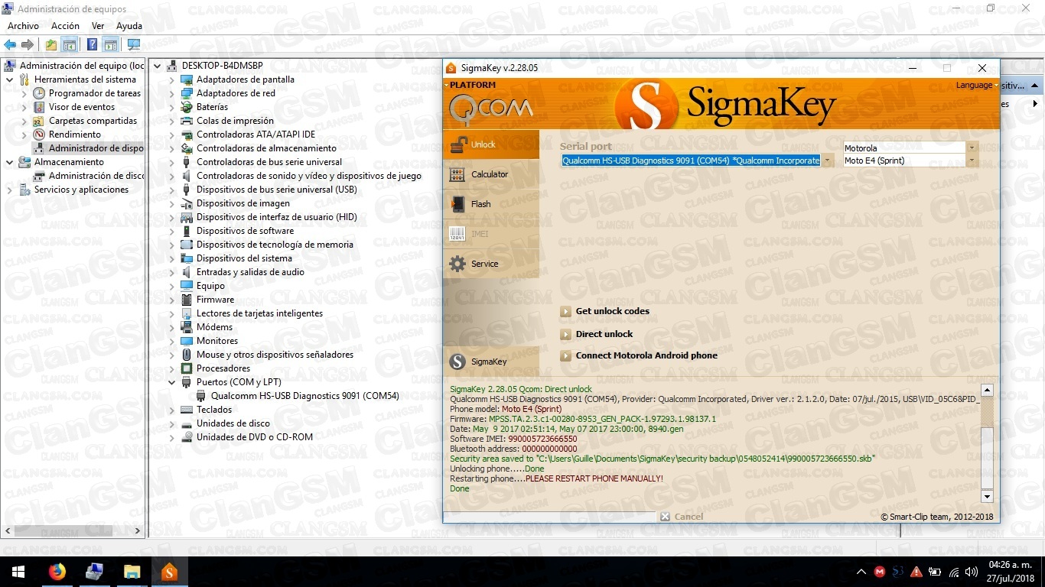This screenshot has width=1045, height=587.
Task: Open the Language dropdown in SigmaKey
Action: (x=977, y=86)
